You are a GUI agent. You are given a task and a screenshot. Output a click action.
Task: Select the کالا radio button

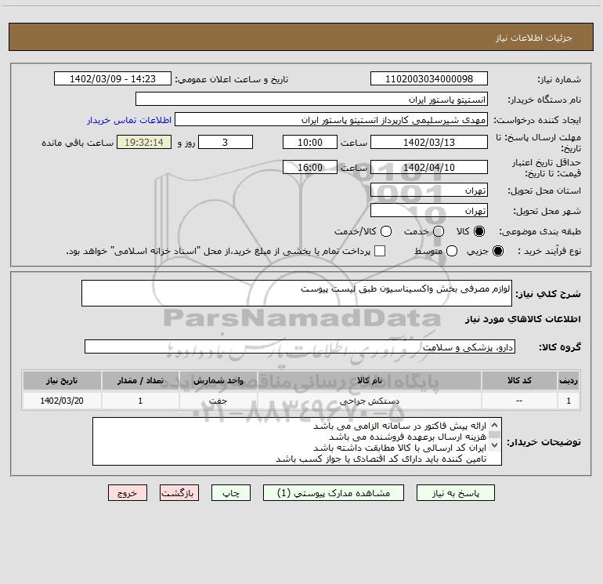pos(479,231)
